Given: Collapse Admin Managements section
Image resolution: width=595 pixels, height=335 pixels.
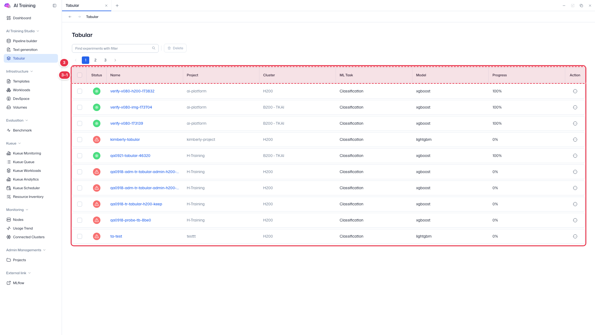Looking at the screenshot, I should click(26, 250).
